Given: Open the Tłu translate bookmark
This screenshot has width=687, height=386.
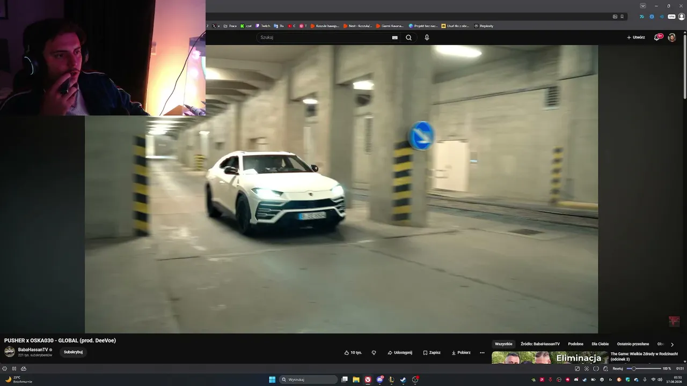Looking at the screenshot, I should click(x=279, y=26).
